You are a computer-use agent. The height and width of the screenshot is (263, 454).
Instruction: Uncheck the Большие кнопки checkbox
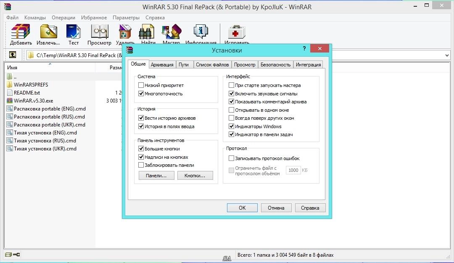pyautogui.click(x=141, y=148)
